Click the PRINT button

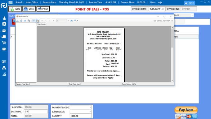(43, 9)
